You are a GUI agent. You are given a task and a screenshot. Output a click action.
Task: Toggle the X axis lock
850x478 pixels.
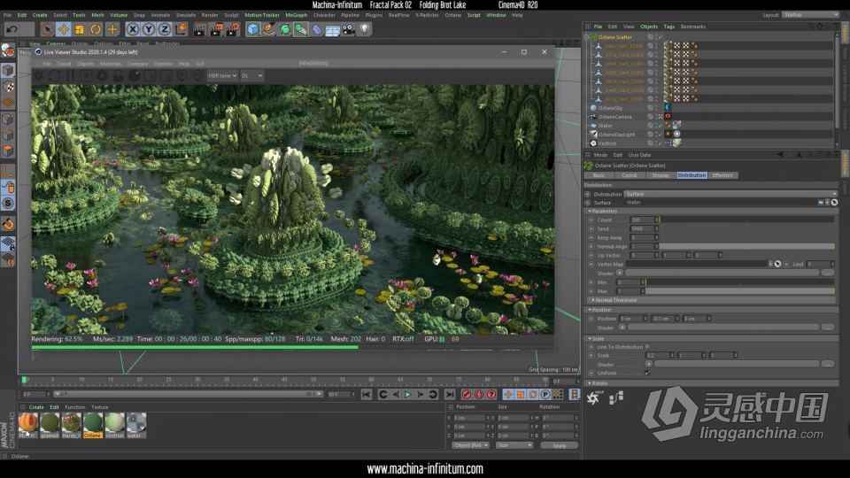[133, 29]
